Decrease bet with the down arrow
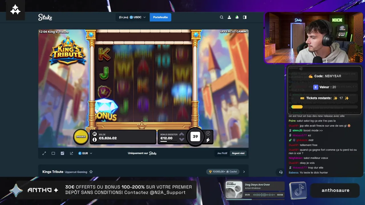Screen dimensions: 365x205 pos(182,139)
